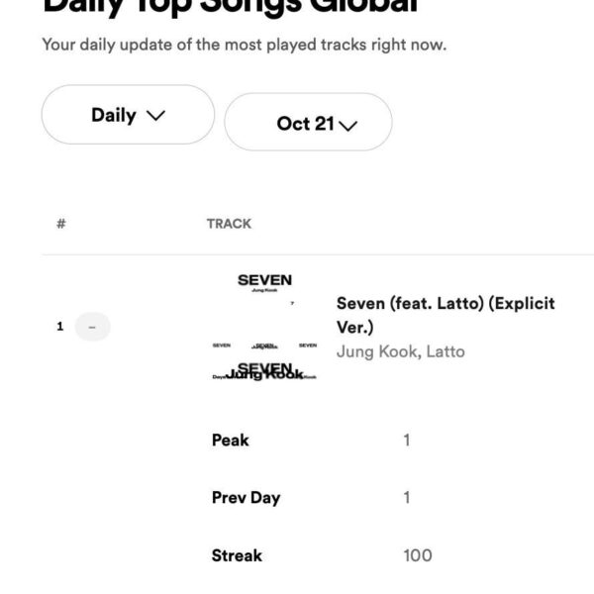Click the chevron arrow beside Oct 21
Viewport: 594px width, 594px height.
(347, 125)
